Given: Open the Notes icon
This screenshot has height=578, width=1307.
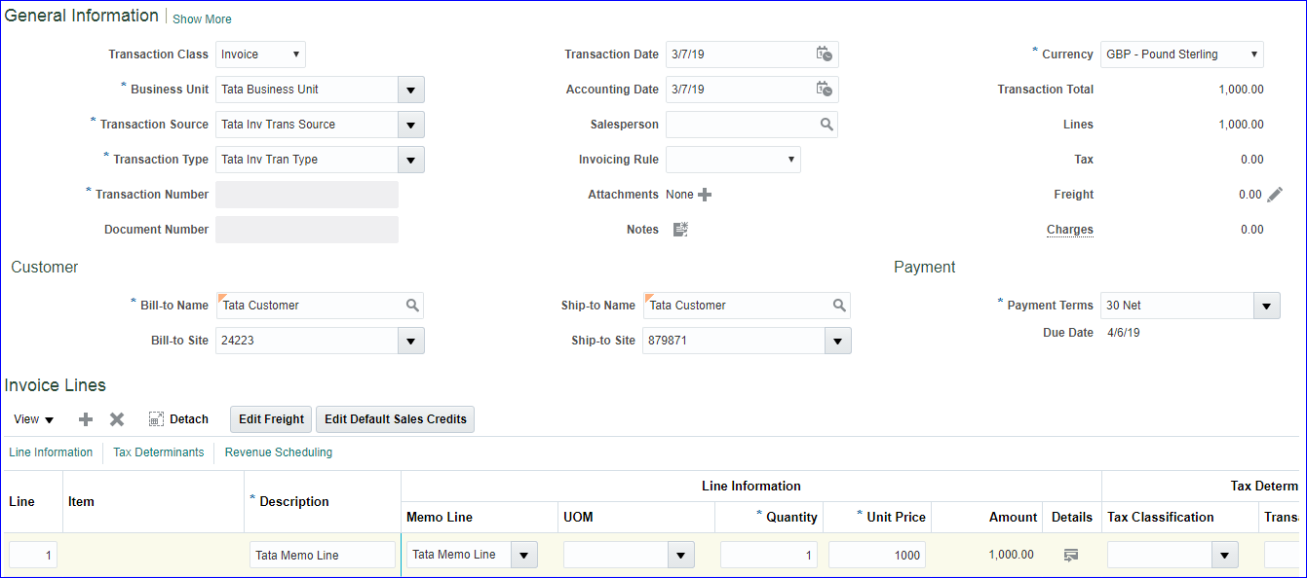Looking at the screenshot, I should click(680, 230).
